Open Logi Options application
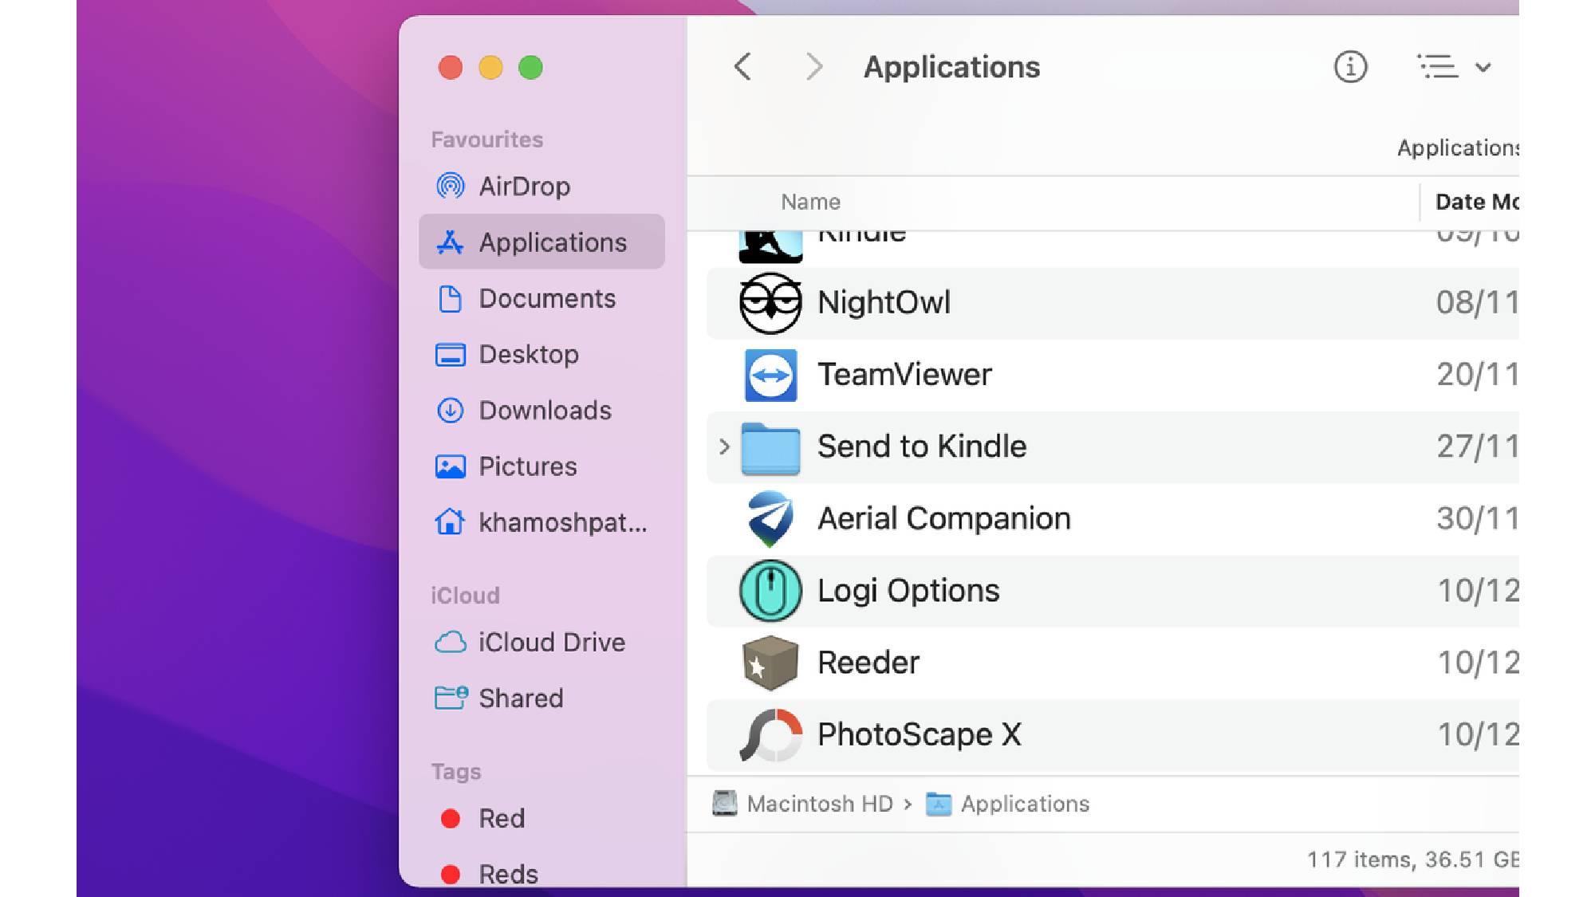 pyautogui.click(x=907, y=589)
